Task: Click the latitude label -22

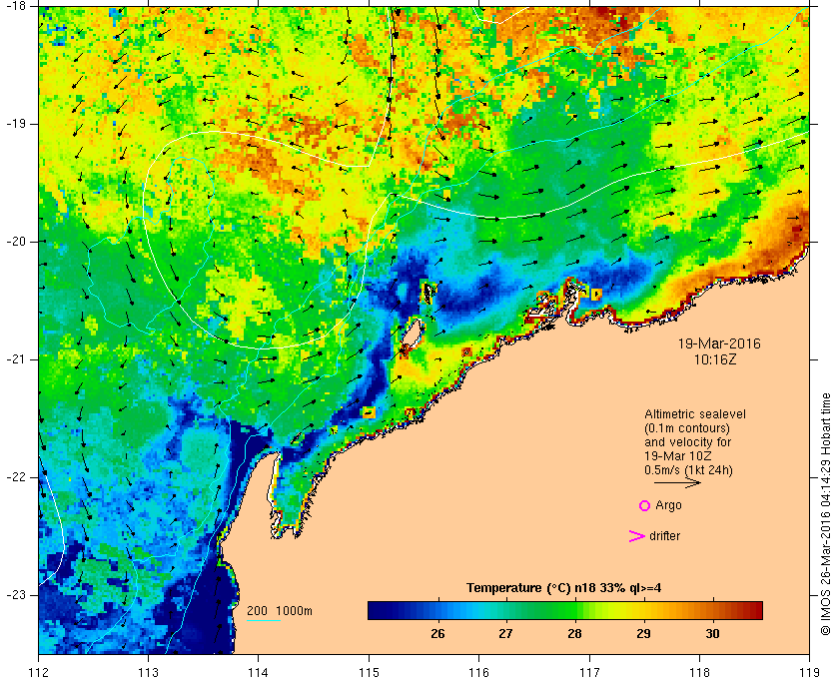Action: [15, 476]
